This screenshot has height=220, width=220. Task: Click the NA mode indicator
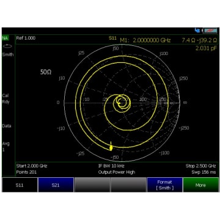pos(5,38)
